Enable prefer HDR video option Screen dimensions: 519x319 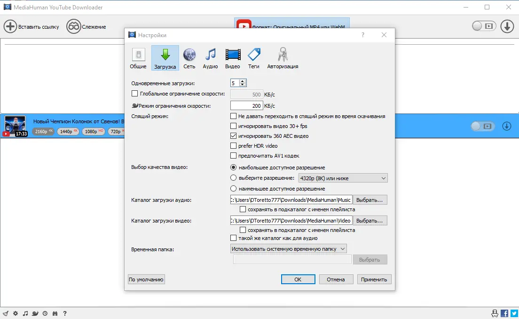pos(233,146)
